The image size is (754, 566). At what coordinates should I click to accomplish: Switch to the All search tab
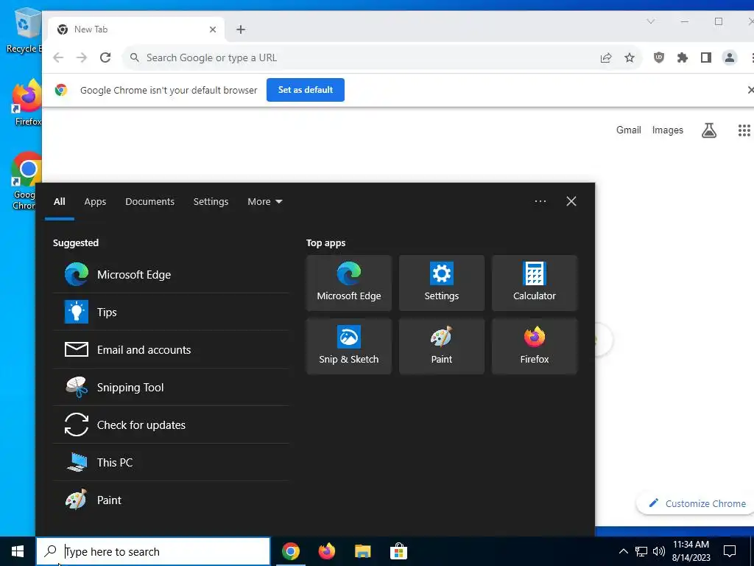[59, 202]
